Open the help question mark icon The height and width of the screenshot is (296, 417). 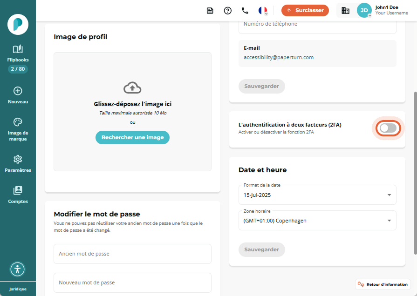pos(228,11)
